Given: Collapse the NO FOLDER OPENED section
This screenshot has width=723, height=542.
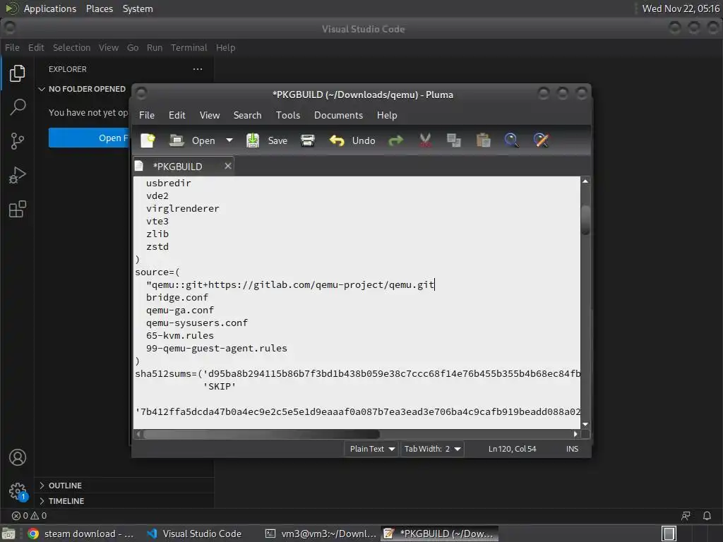Looking at the screenshot, I should pyautogui.click(x=83, y=89).
